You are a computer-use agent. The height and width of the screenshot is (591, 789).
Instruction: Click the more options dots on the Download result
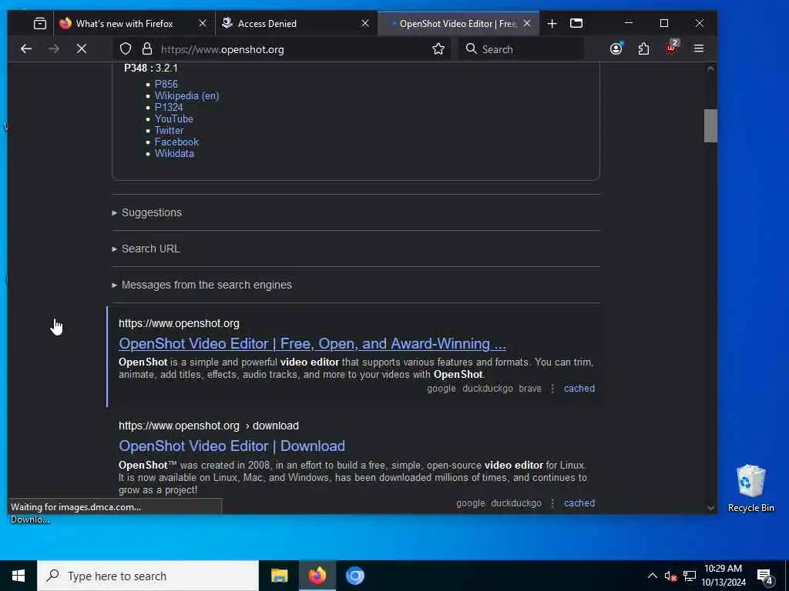pos(552,503)
